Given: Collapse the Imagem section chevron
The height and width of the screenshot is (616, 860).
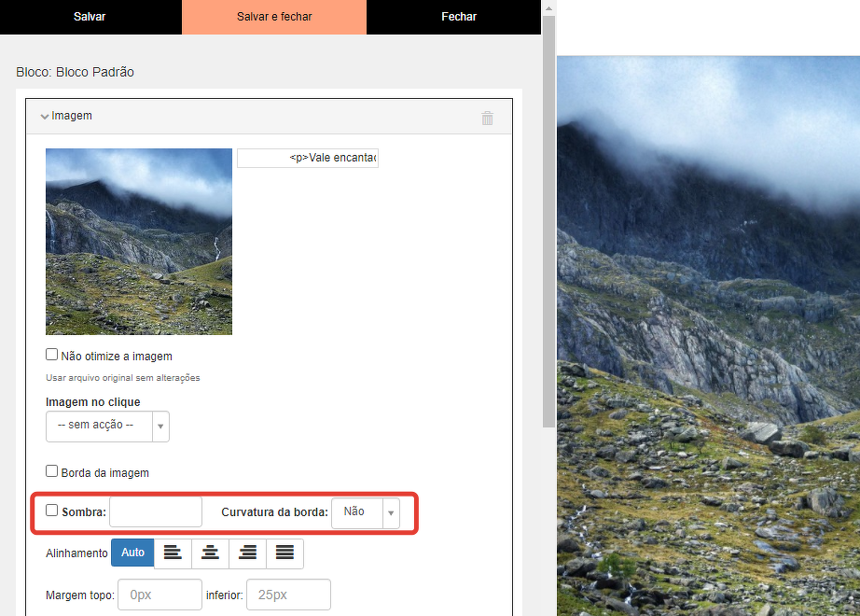Looking at the screenshot, I should point(44,117).
